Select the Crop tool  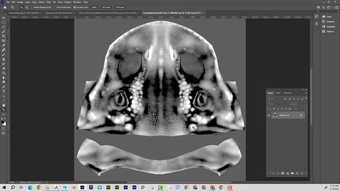tap(4, 36)
